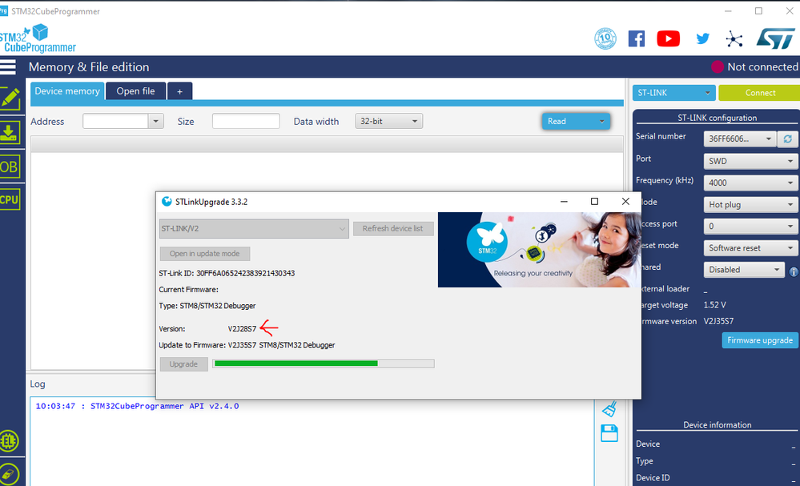The image size is (800, 486).
Task: Click Type: STM8/STM32 Debugger text
Action: click(207, 306)
